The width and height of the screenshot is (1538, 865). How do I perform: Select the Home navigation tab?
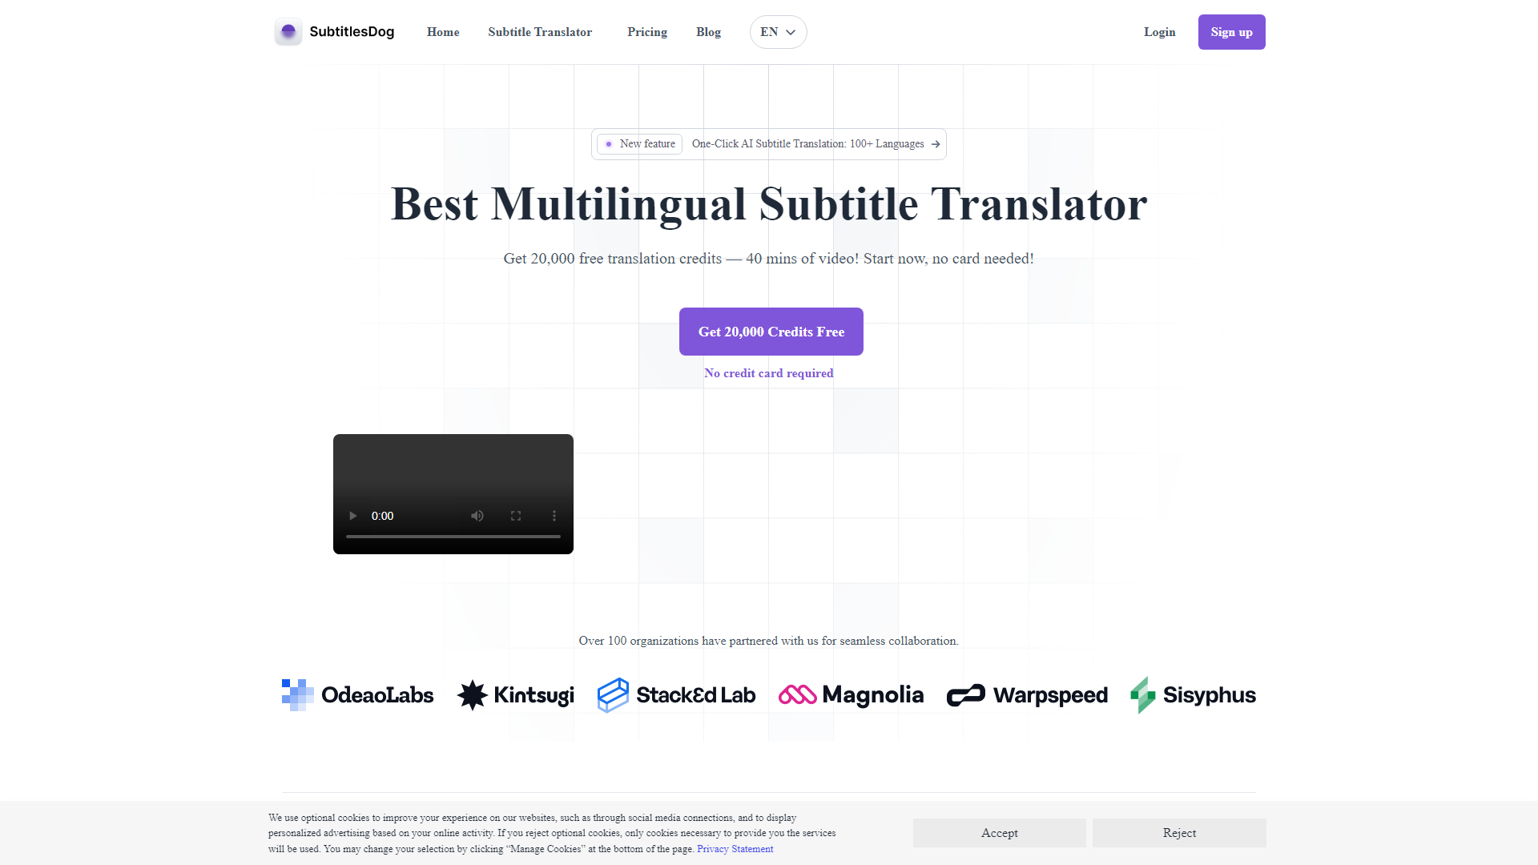443,32
